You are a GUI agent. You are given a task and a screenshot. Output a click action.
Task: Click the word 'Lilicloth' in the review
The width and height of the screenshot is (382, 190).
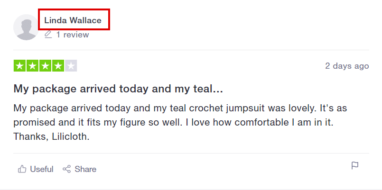click(x=69, y=136)
